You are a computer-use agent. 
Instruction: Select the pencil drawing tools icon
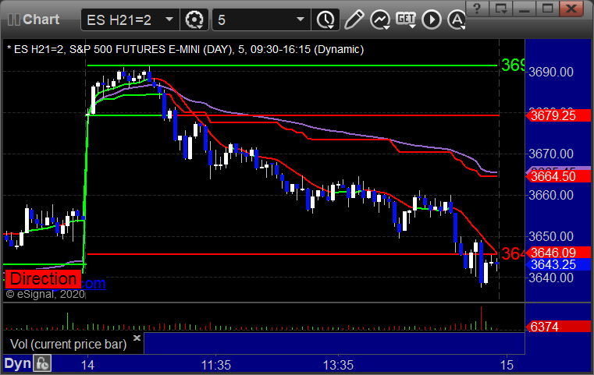(354, 19)
